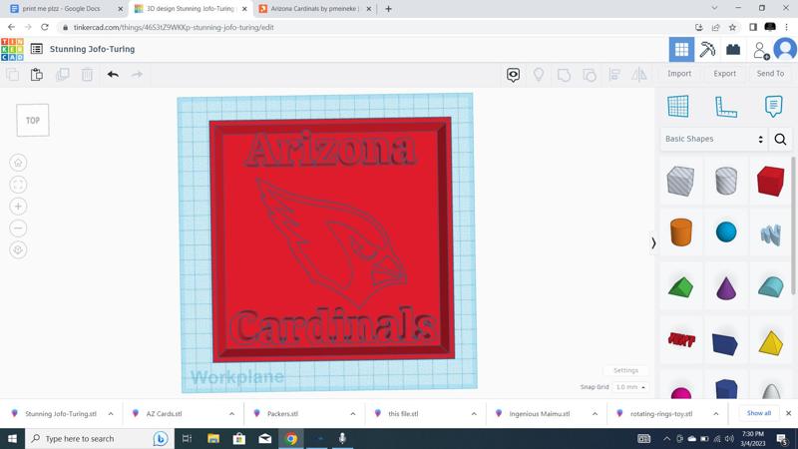The width and height of the screenshot is (798, 449).
Task: Click the taskbar search box
Action: (99, 438)
